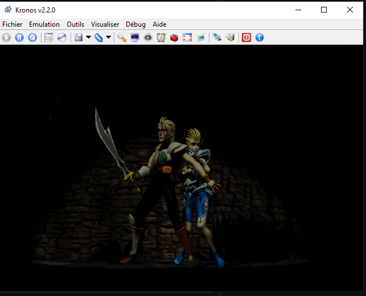This screenshot has height=296, width=366.
Task: Pause the emulation with the blue pause icon
Action: (19, 37)
